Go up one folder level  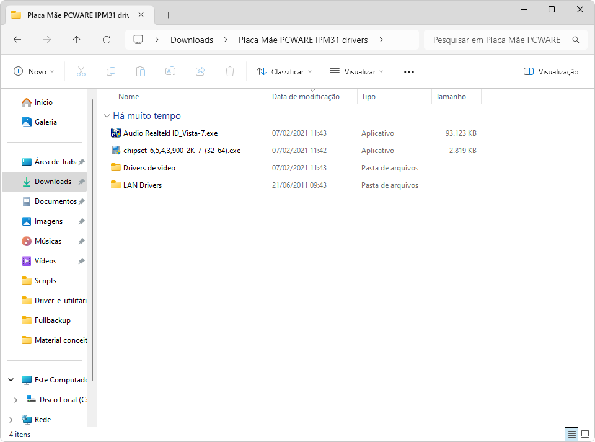(77, 40)
